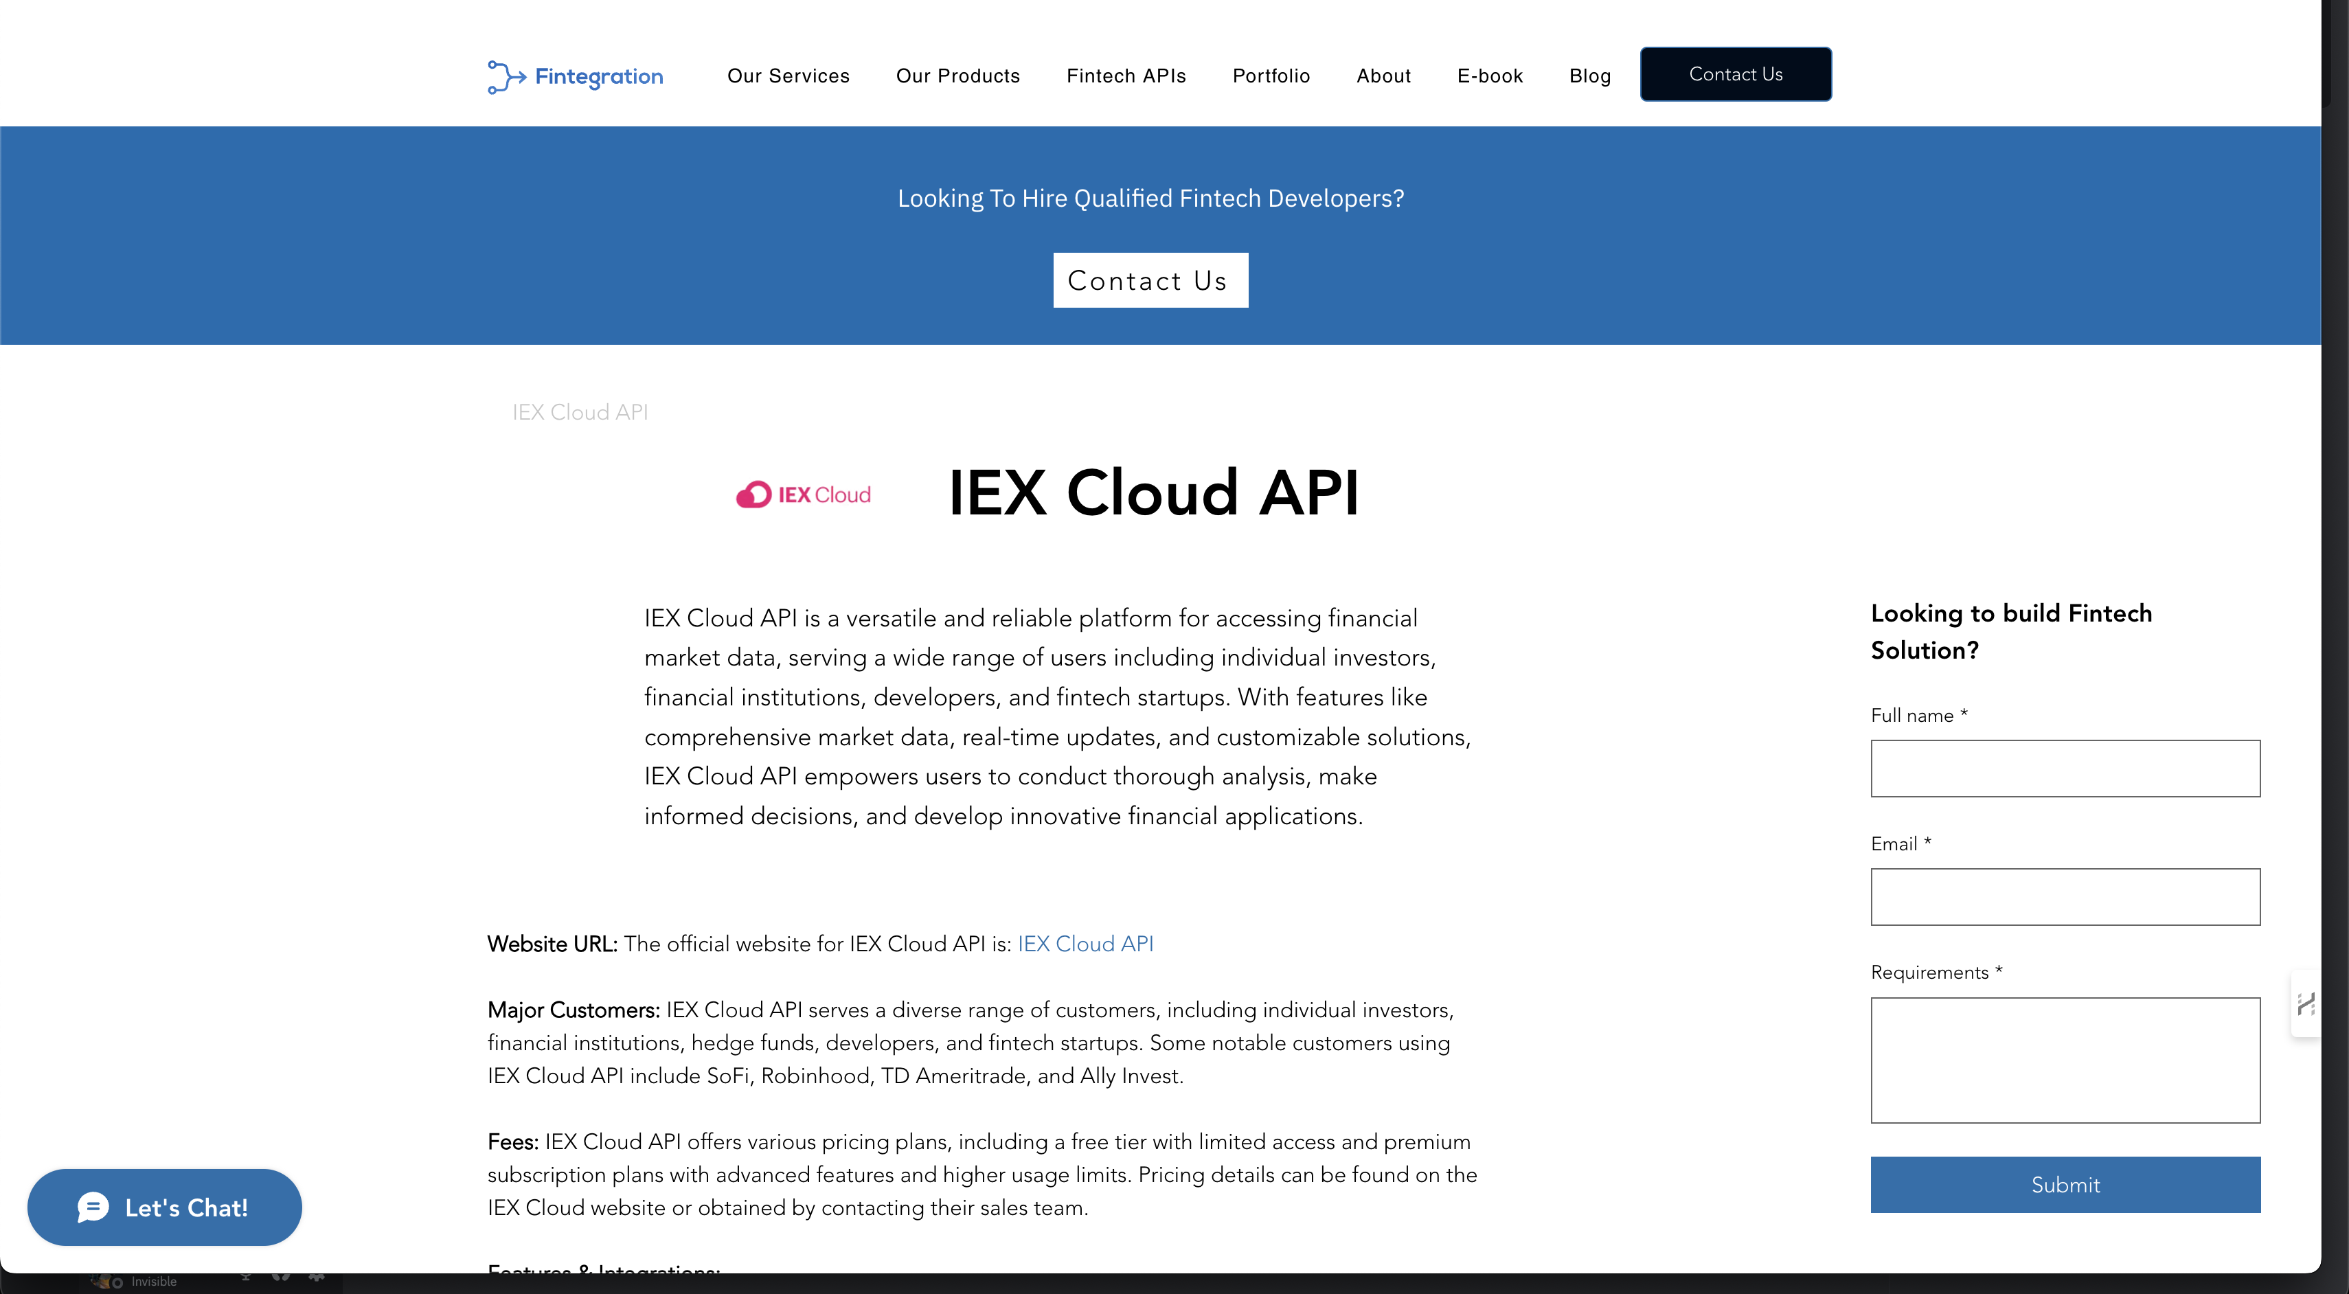Open the Our Products menu
The image size is (2349, 1294).
[x=957, y=76]
